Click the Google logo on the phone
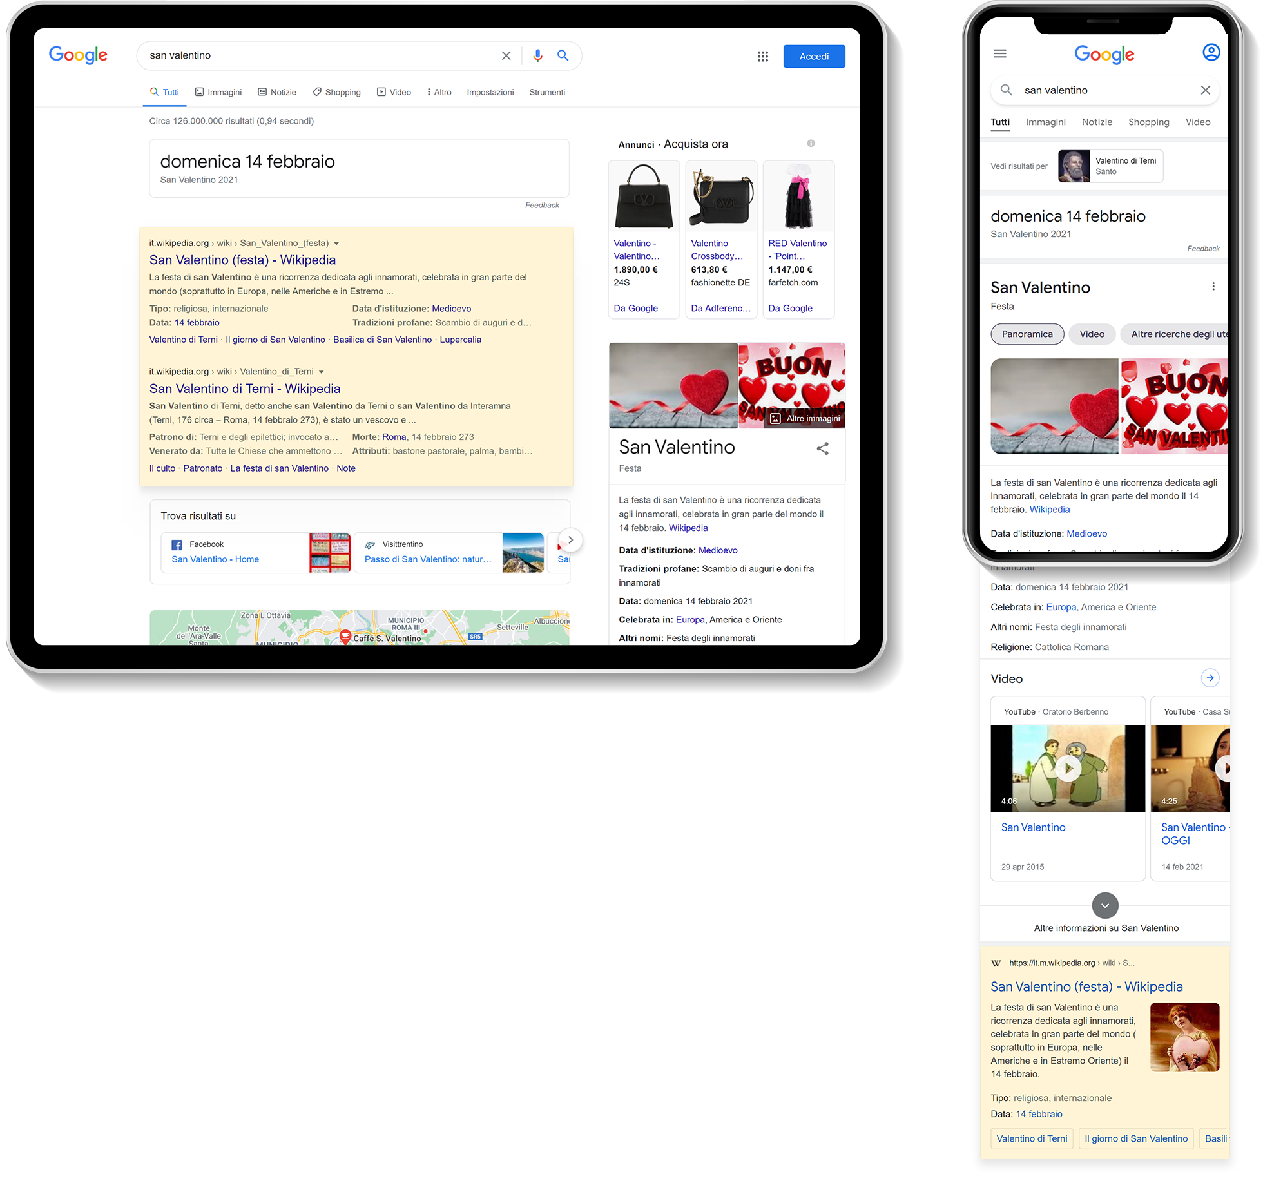Viewport: 1263px width, 1181px height. 1104,54
